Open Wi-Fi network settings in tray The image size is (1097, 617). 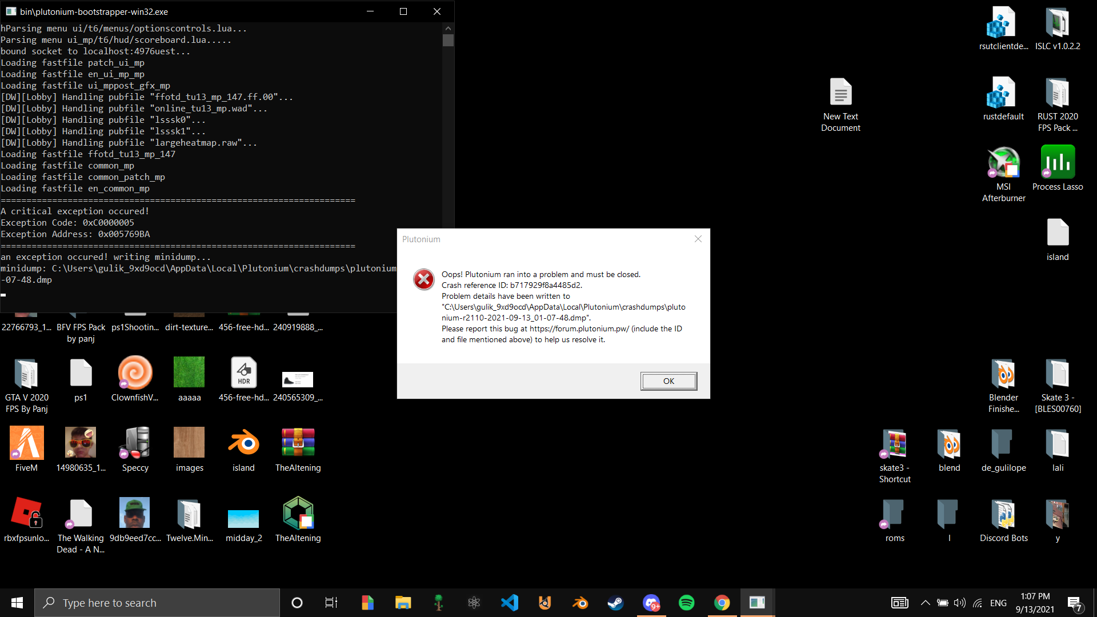[x=978, y=603]
